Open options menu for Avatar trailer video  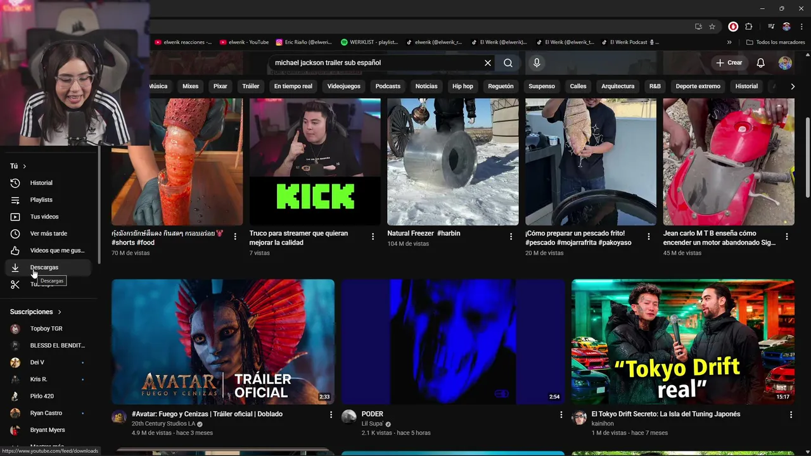331,414
